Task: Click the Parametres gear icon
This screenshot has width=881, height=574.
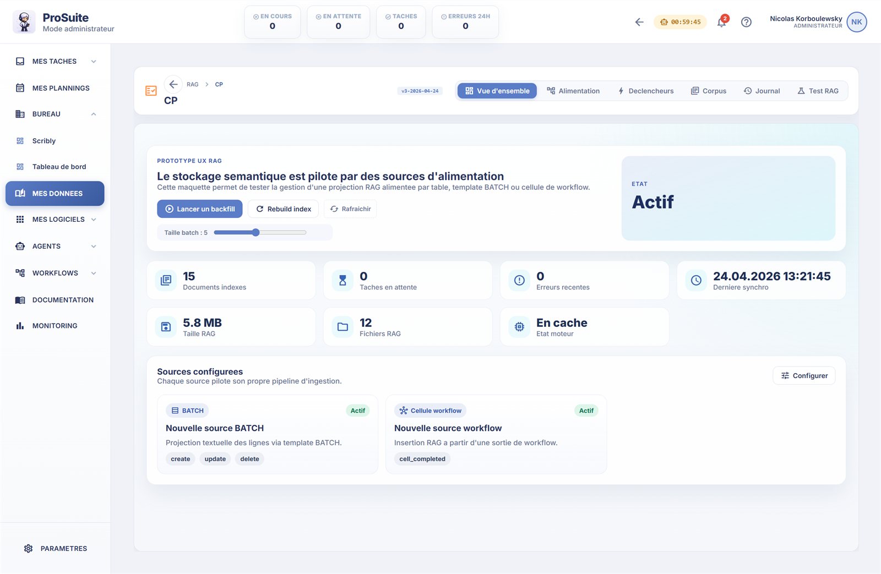Action: coord(29,549)
